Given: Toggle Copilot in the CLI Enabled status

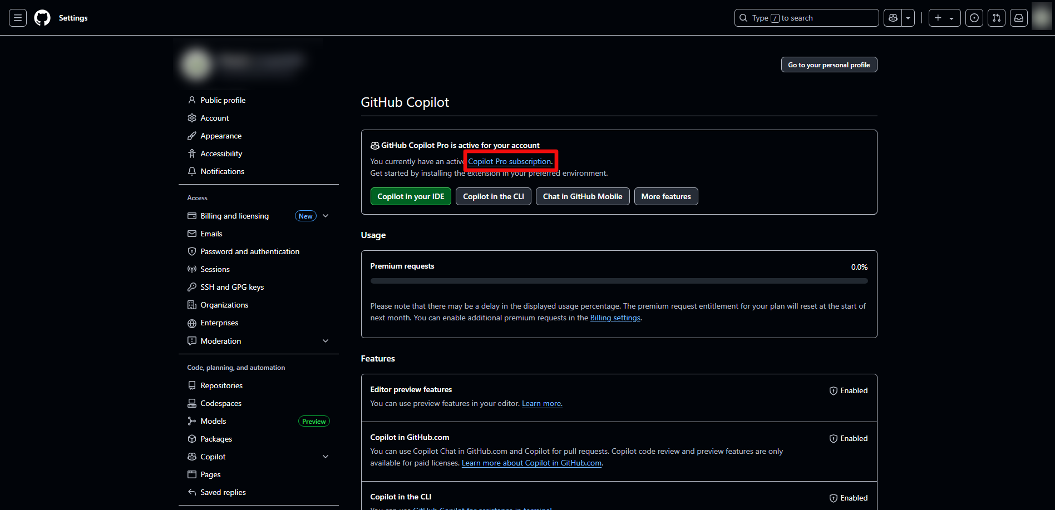Looking at the screenshot, I should pos(849,498).
